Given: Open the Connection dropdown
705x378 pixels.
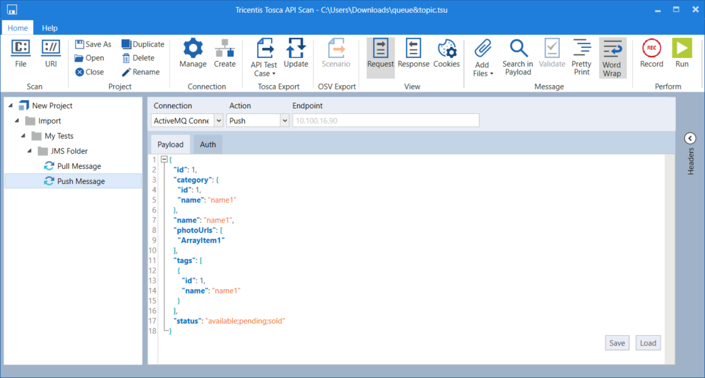Looking at the screenshot, I should pyautogui.click(x=219, y=120).
